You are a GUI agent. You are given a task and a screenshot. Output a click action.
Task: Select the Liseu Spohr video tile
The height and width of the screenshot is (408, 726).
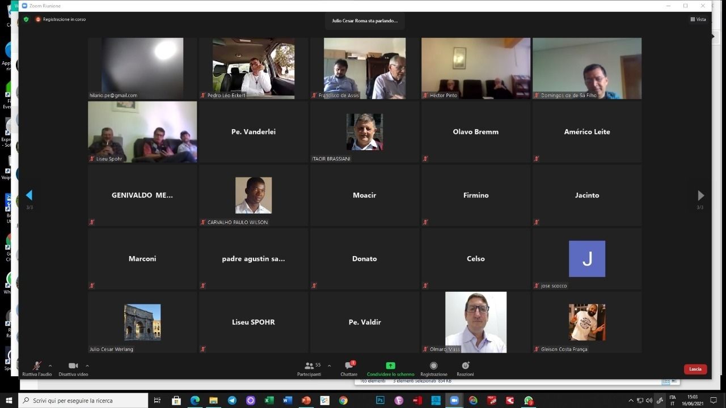click(x=142, y=132)
